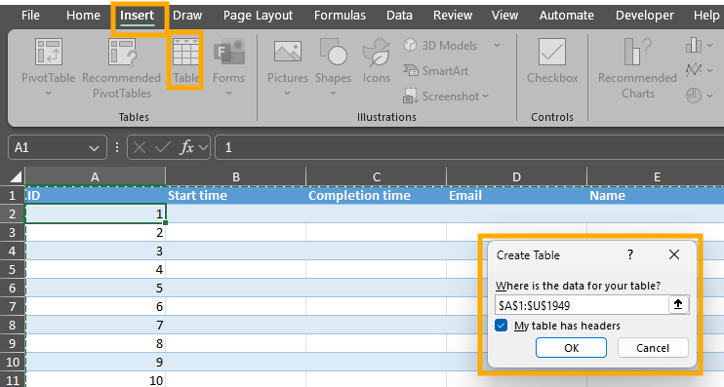This screenshot has height=387, width=724.
Task: Open the Name Box dropdown
Action: (95, 148)
